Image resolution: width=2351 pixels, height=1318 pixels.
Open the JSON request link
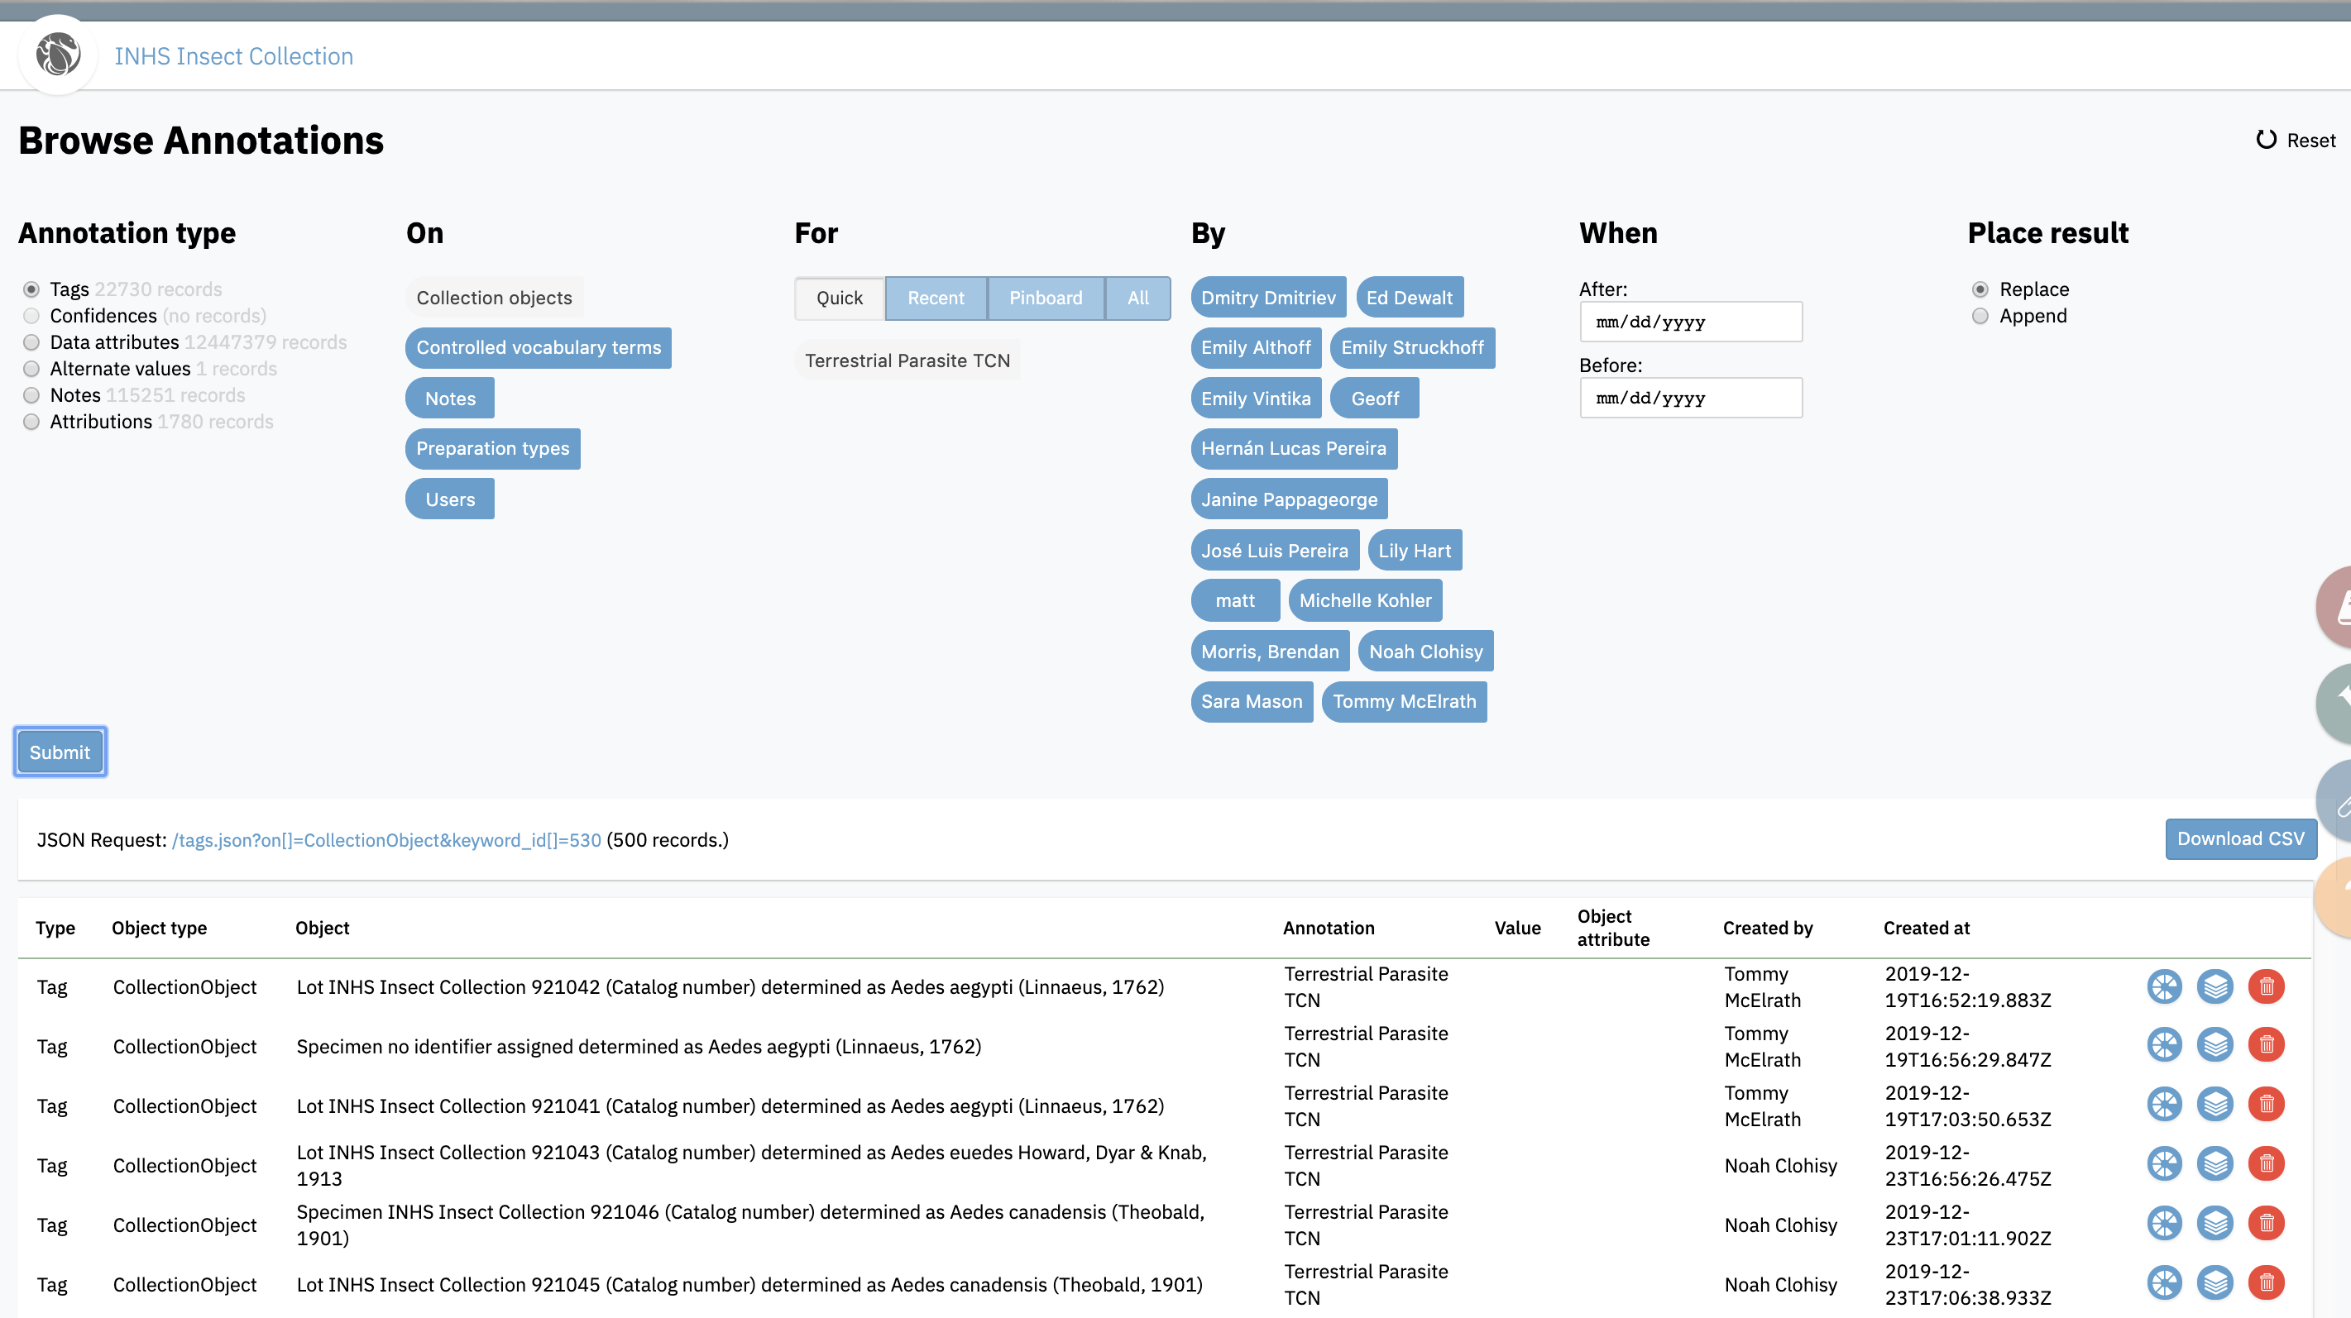click(x=386, y=840)
